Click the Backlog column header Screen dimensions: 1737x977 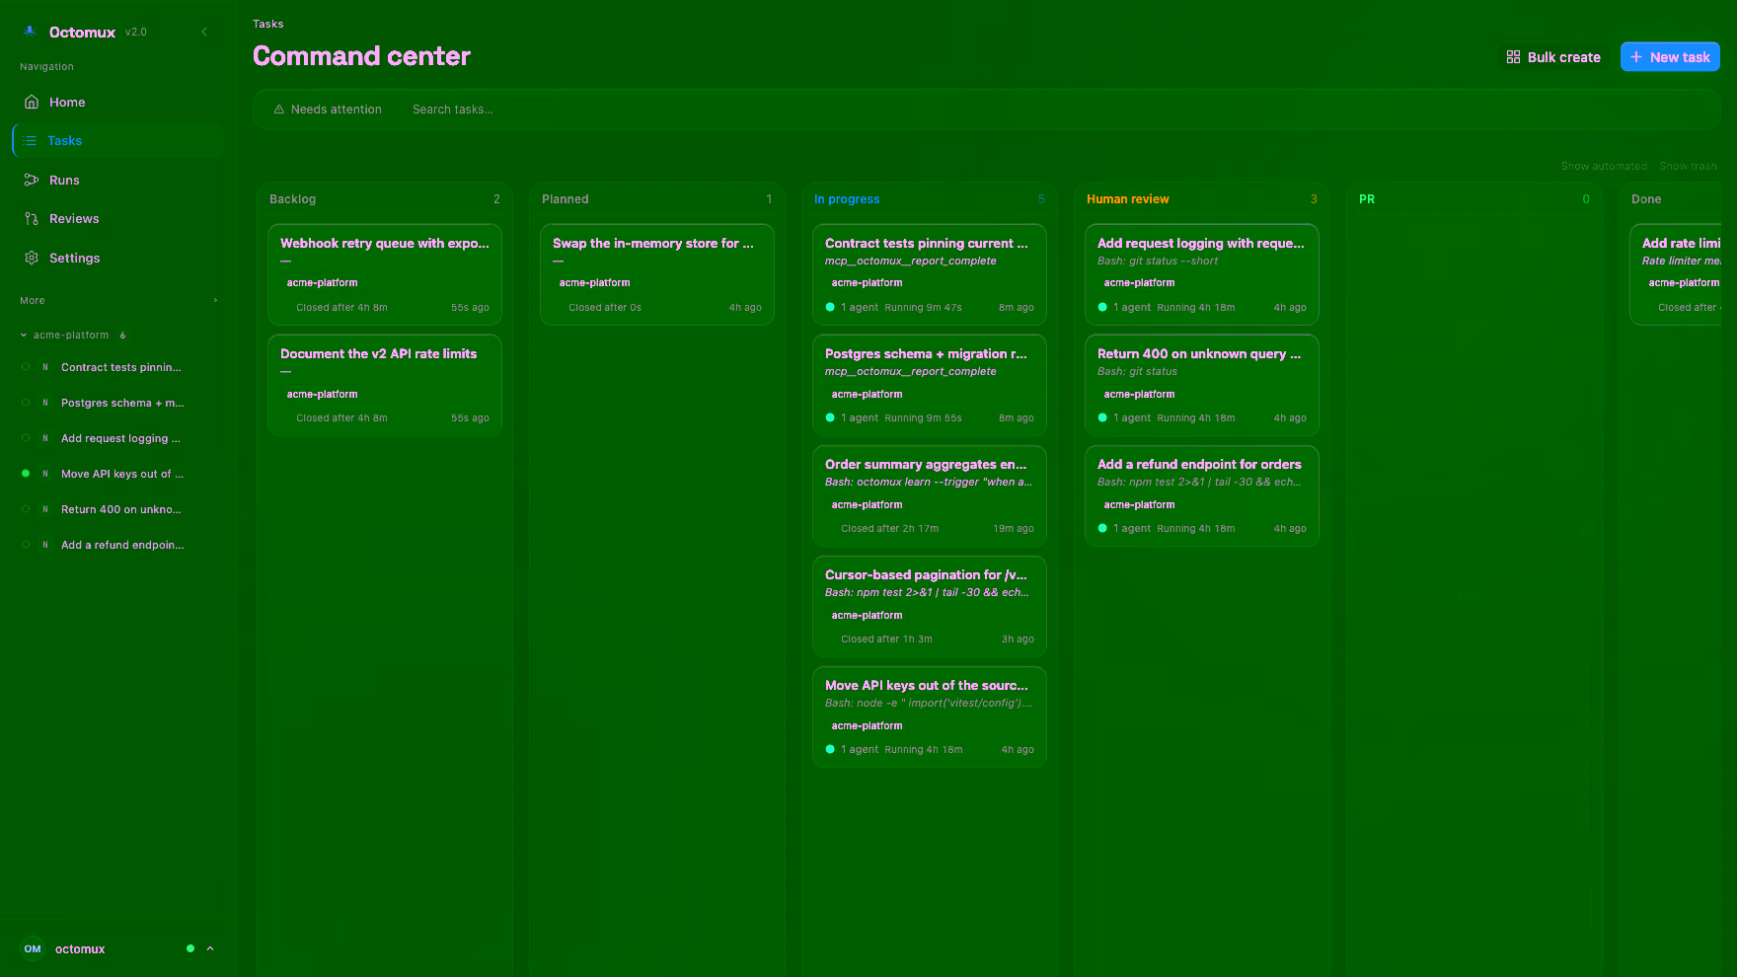[x=293, y=199]
